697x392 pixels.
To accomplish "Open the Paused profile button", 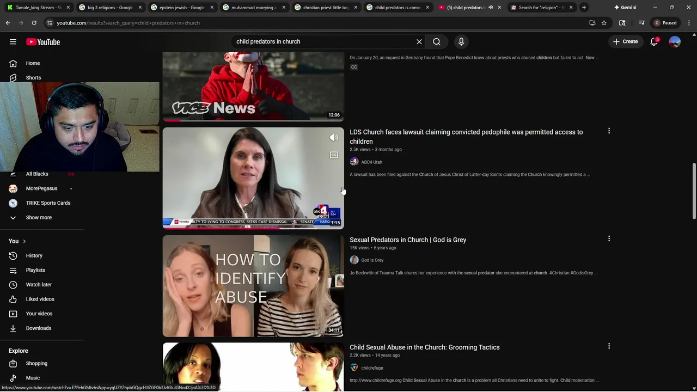I will point(665,23).
